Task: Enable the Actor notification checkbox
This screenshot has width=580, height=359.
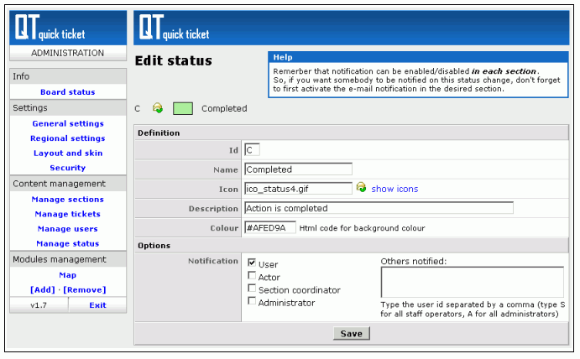Action: coord(252,276)
